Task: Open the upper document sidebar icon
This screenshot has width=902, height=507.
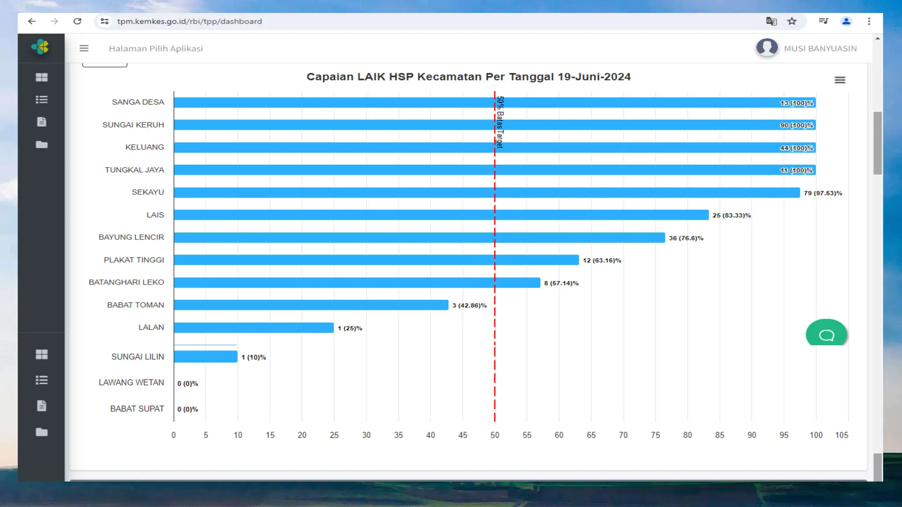Action: [41, 122]
